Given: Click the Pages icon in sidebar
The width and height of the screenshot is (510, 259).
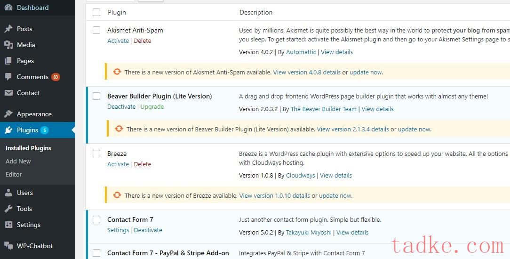Looking at the screenshot, I should click(x=8, y=61).
